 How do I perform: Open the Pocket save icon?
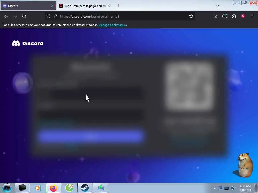click(x=216, y=16)
